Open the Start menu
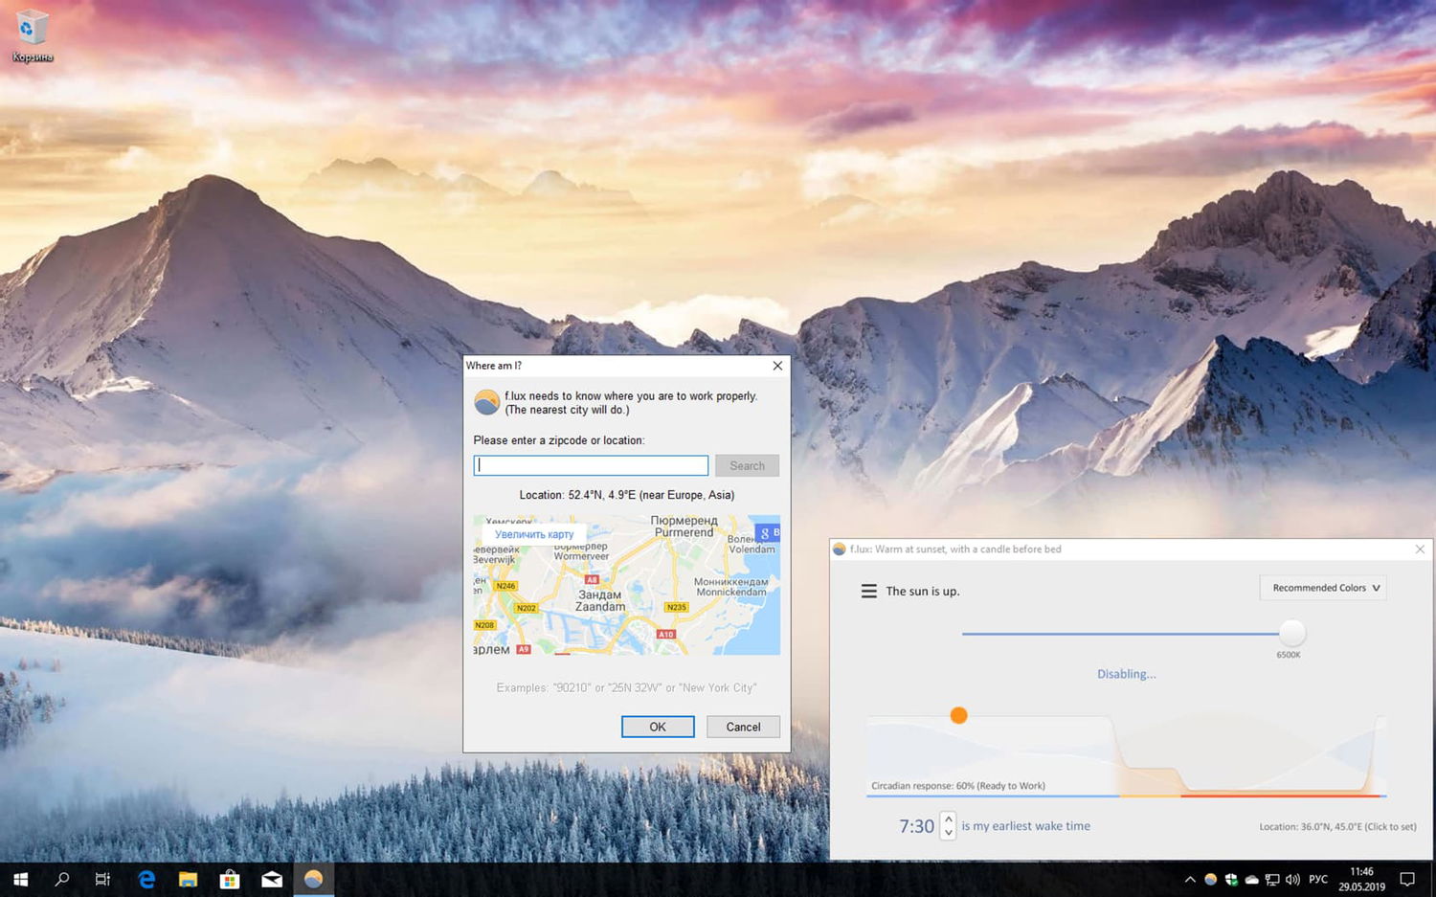The width and height of the screenshot is (1436, 897). pos(18,878)
